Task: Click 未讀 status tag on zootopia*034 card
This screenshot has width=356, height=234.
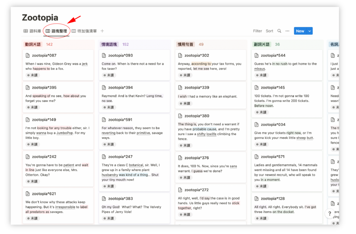Action: tap(261, 144)
